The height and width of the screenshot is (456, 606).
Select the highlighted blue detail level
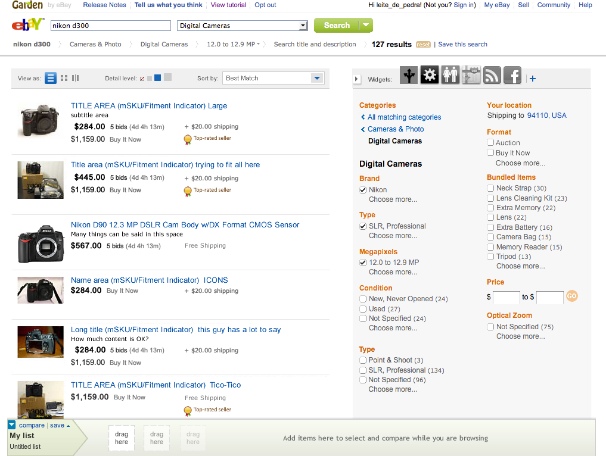point(158,78)
